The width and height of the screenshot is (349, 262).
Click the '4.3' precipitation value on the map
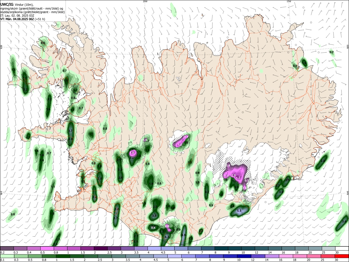pos(167,237)
